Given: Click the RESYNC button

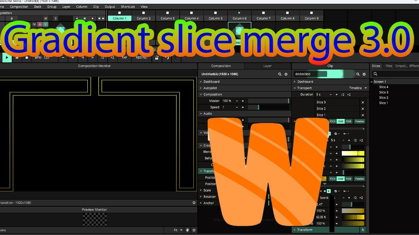Looking at the screenshot, I should coord(141,57).
